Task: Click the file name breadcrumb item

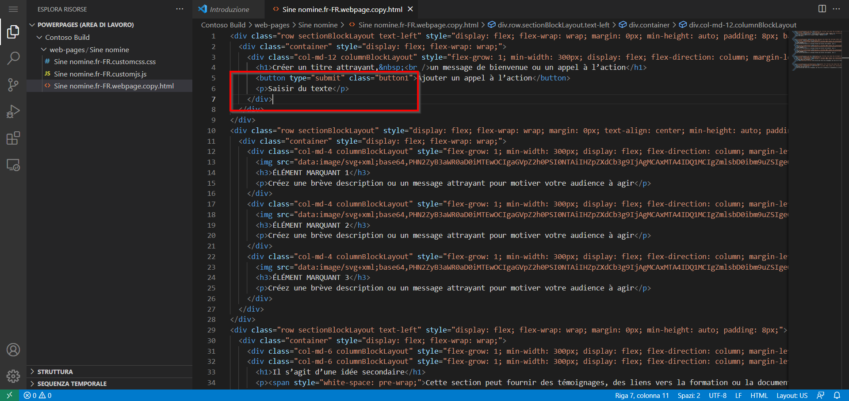Action: point(413,25)
